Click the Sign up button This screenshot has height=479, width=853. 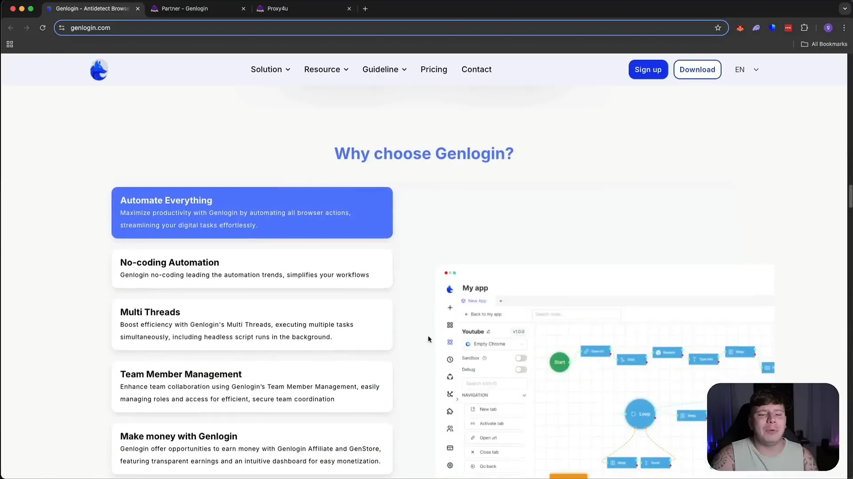(648, 70)
